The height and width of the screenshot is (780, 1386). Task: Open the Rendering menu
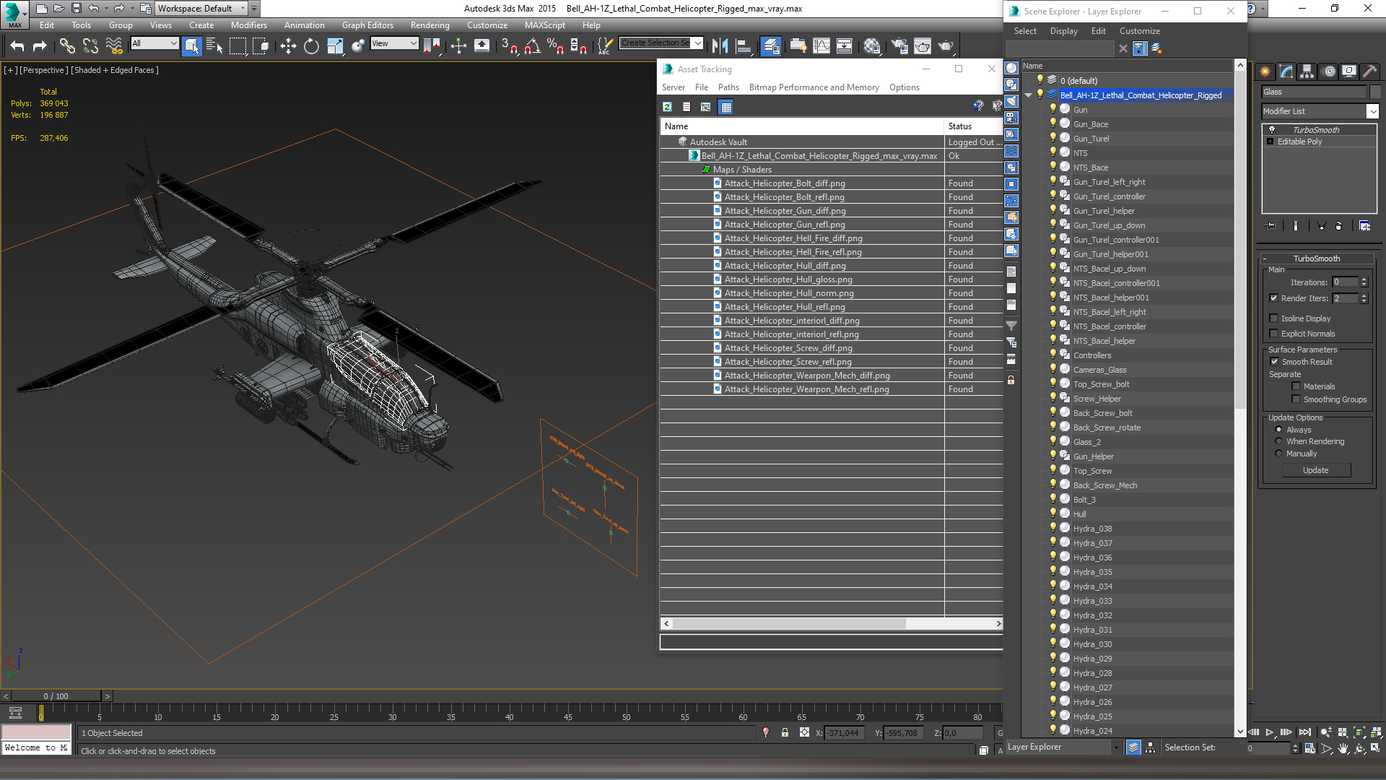click(430, 25)
